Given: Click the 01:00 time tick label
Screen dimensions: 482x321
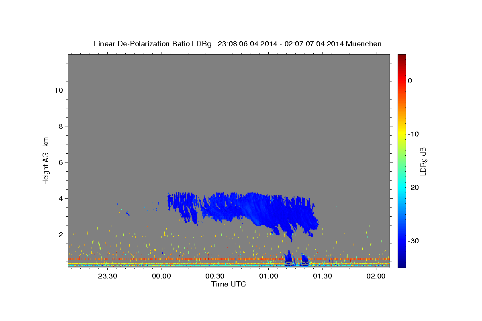Looking at the screenshot, I should pos(269,276).
